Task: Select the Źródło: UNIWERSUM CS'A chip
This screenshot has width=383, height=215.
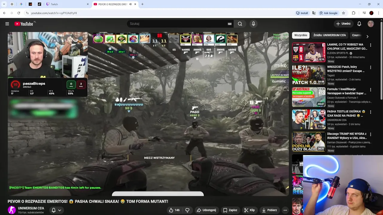Action: tap(329, 35)
